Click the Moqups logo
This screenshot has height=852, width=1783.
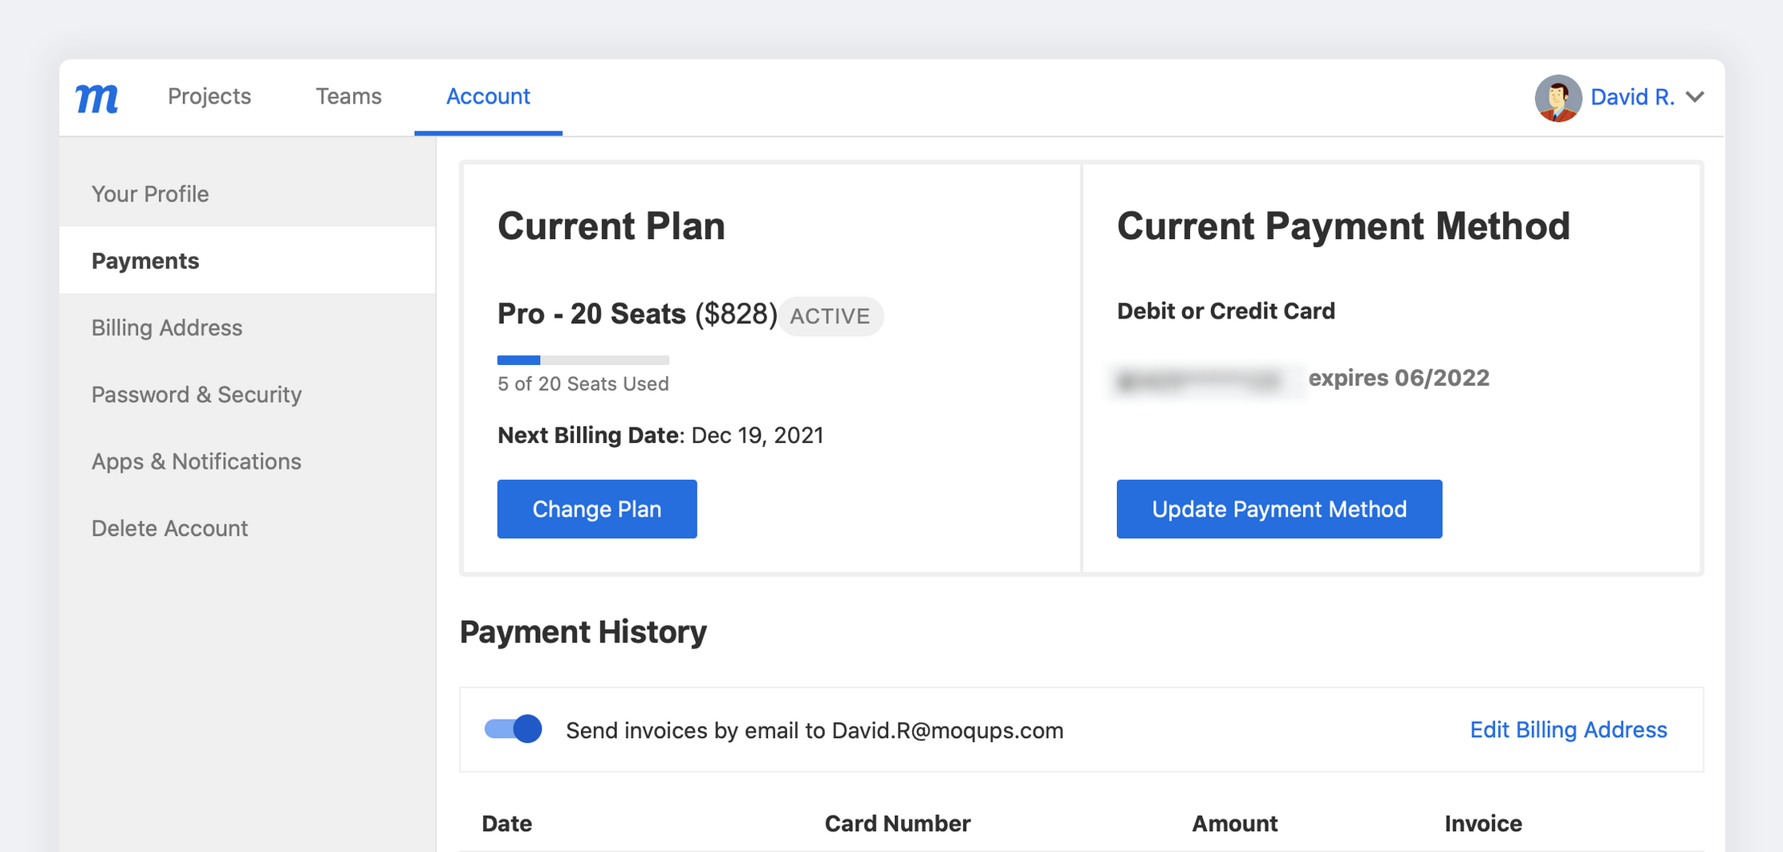coord(96,97)
